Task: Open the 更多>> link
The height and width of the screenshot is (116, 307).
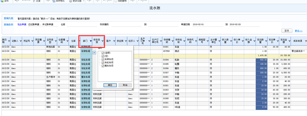Action: (x=299, y=31)
